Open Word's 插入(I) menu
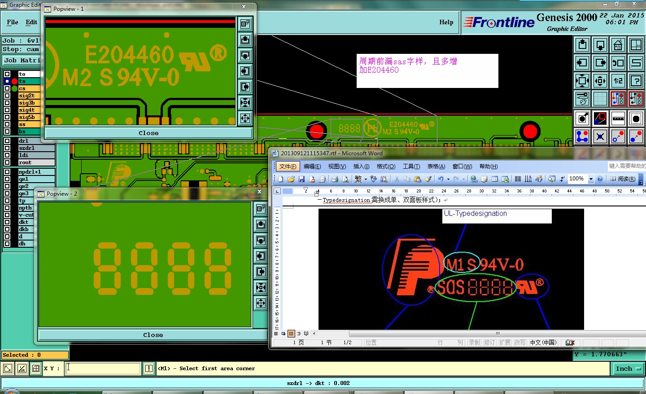The height and width of the screenshot is (394, 646). (x=361, y=166)
